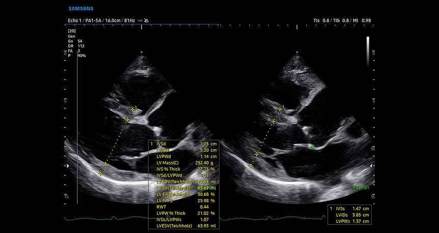Click the 'TIs 0.8 / TIb 0.8 / MI 0.98' readout
Screen dimensions: 439x233
pos(342,21)
